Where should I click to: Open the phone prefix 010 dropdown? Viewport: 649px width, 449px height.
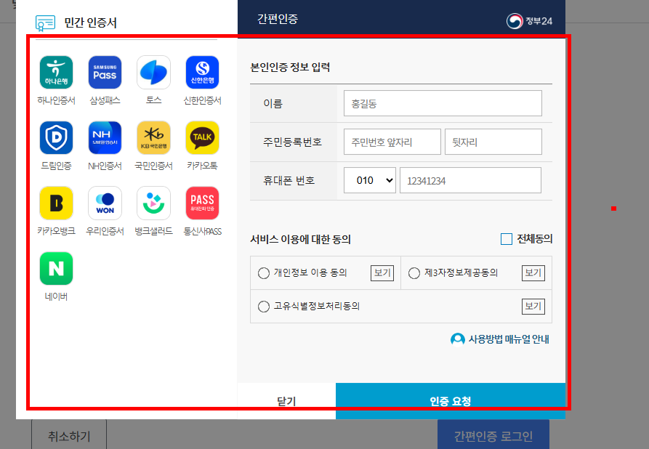(369, 179)
